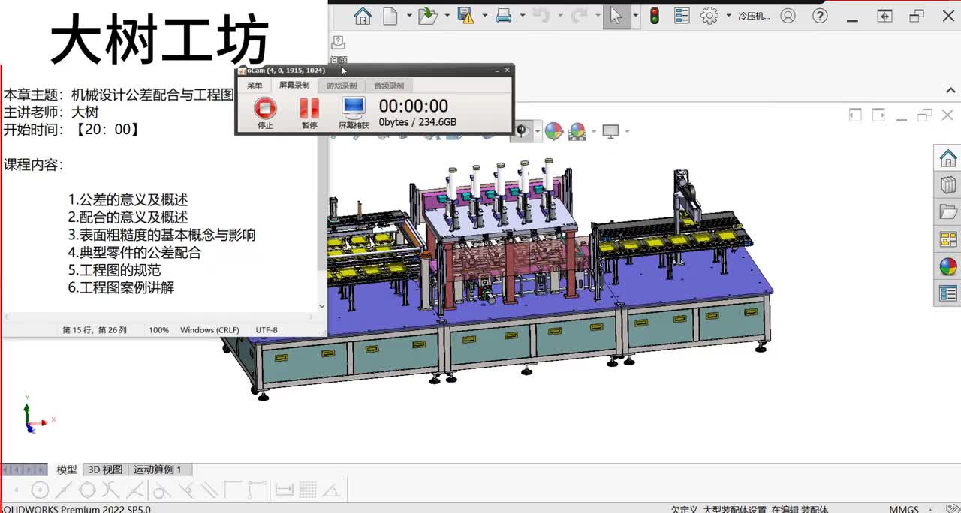Open View Settings monitor icon
The image size is (961, 513).
coord(610,131)
